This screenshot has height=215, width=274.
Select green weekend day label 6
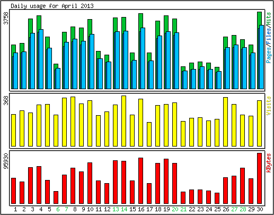pyautogui.click(x=58, y=209)
